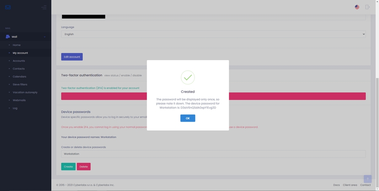379x191 pixels.
Task: Click the Edit account button
Action: 72,57
